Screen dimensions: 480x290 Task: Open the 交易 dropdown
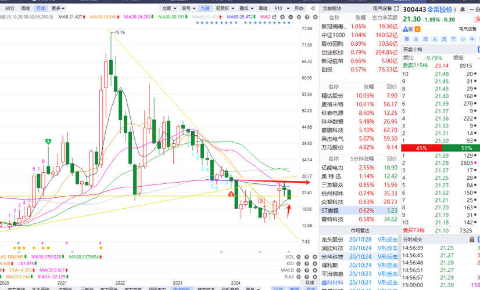click(169, 8)
